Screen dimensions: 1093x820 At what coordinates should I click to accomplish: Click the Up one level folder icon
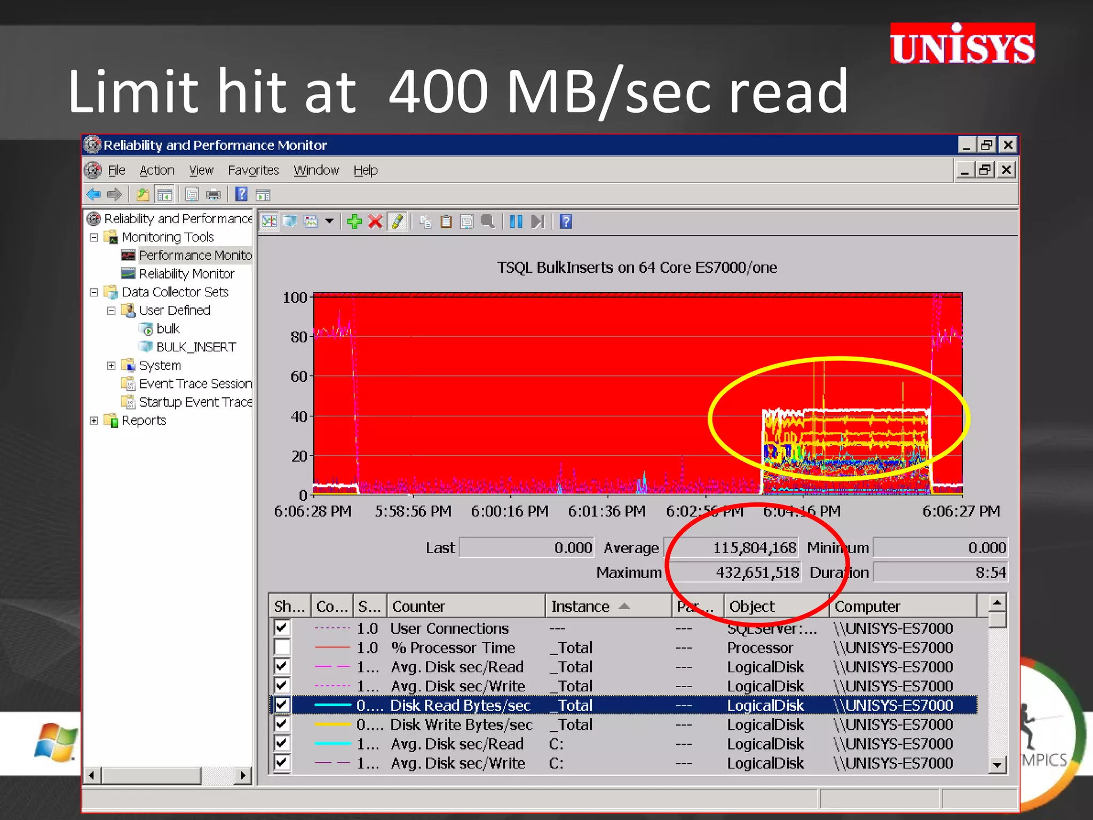point(142,194)
